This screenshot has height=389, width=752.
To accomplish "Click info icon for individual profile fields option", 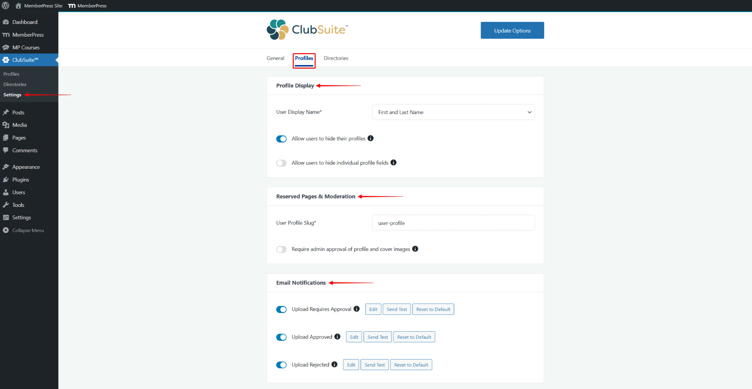I will click(393, 163).
